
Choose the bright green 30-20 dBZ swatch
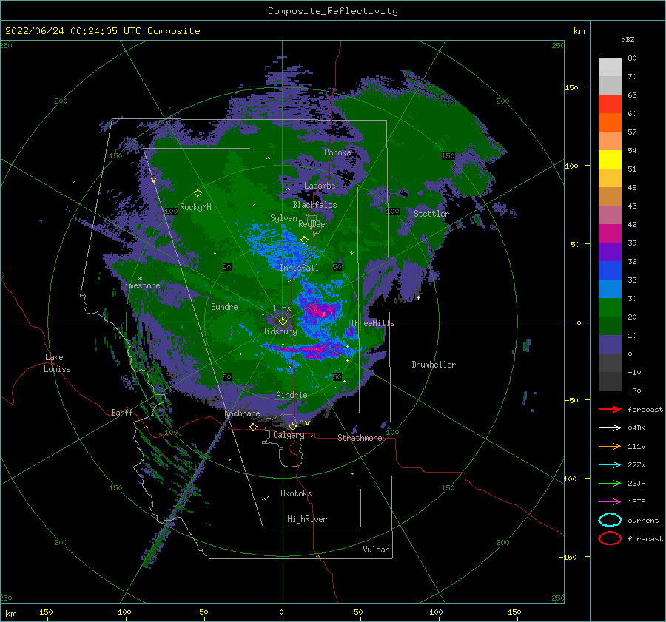coord(610,308)
